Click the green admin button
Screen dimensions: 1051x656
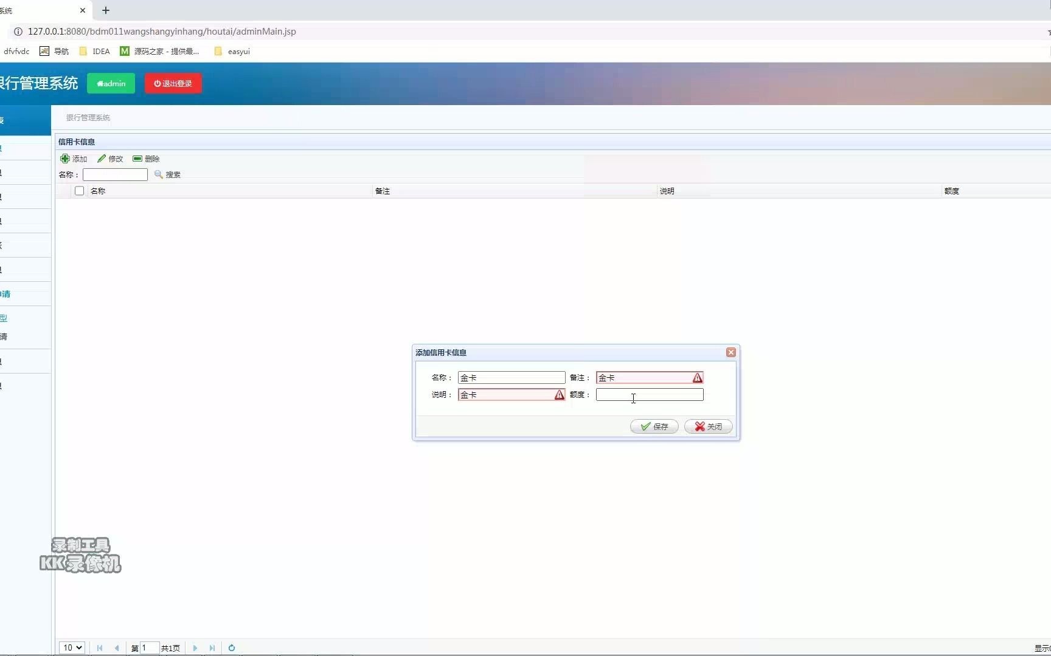point(111,83)
